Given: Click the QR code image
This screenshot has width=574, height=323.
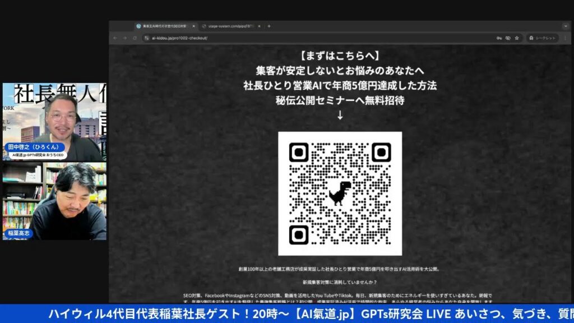Looking at the screenshot, I should (x=340, y=193).
